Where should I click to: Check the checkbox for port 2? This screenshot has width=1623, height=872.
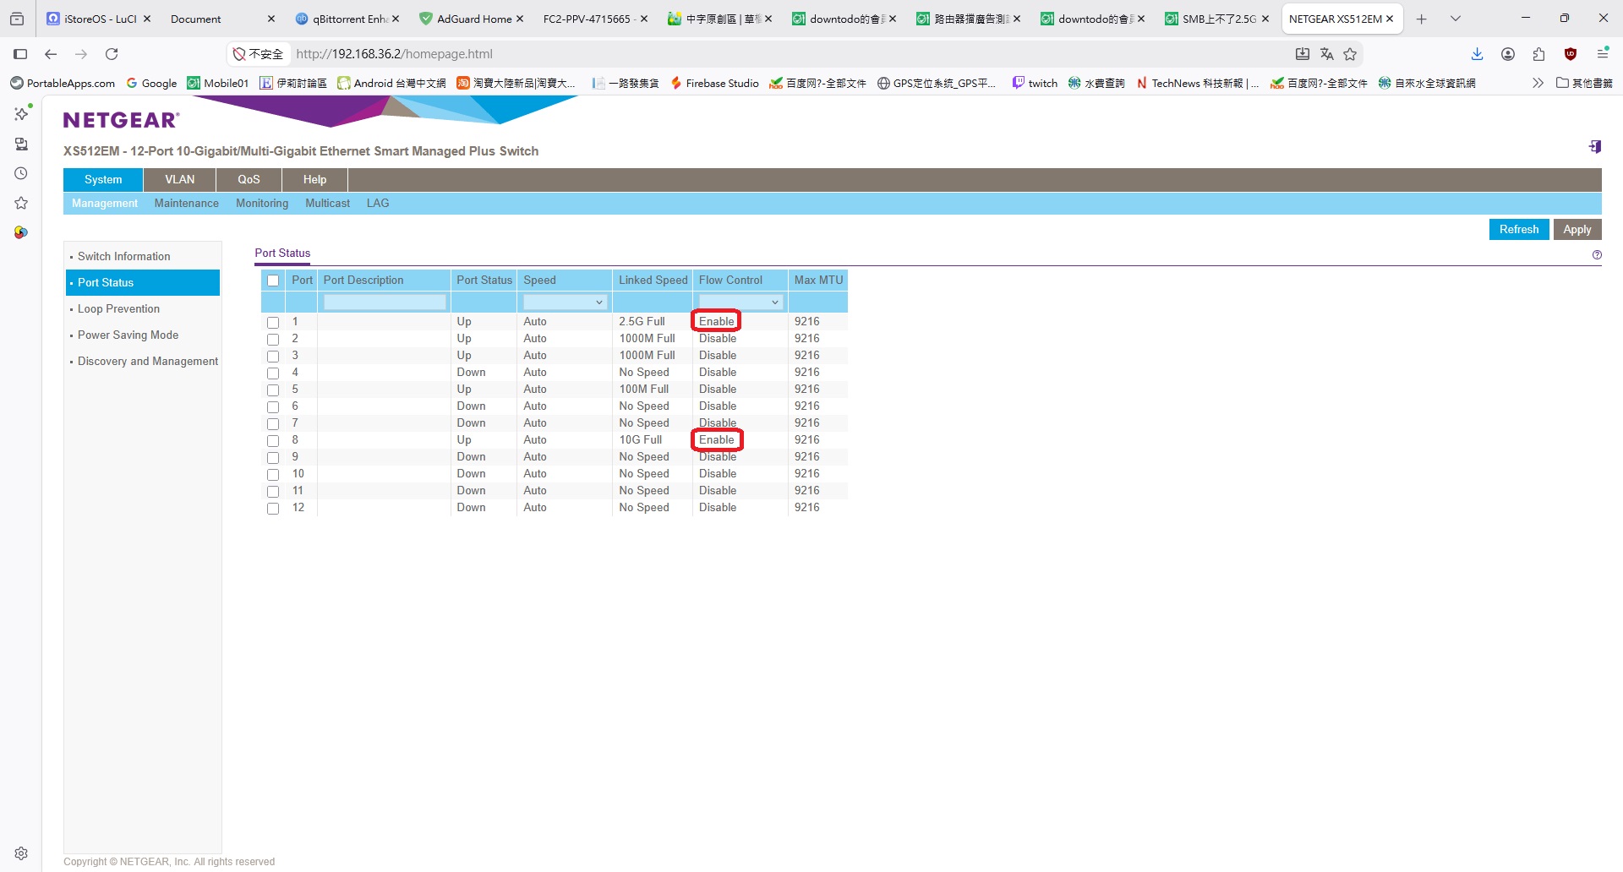click(x=273, y=340)
